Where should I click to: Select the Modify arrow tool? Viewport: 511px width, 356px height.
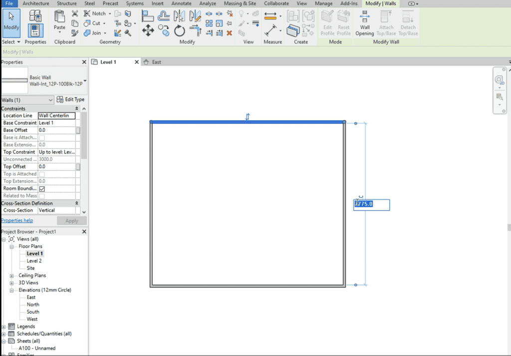11,22
